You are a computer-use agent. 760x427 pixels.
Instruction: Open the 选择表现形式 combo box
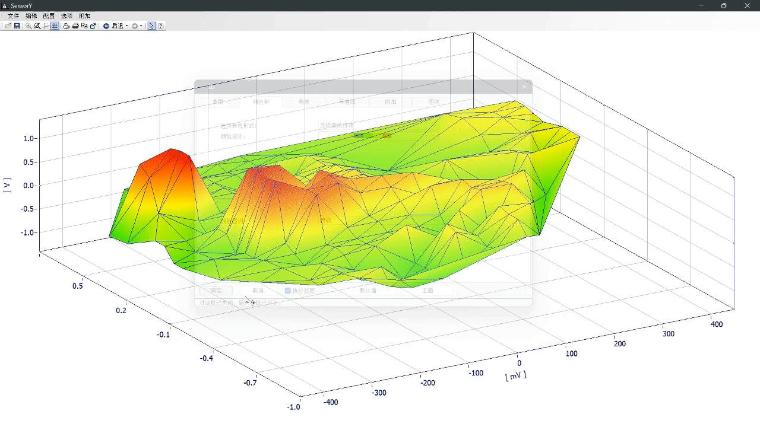tap(377, 125)
